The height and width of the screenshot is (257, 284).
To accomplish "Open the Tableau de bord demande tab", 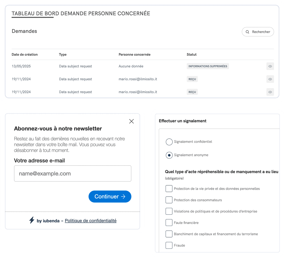I will 81,13.
